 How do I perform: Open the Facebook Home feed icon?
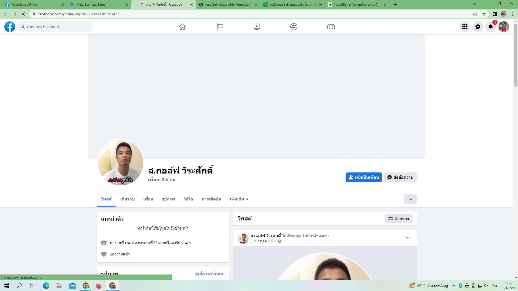tap(182, 27)
